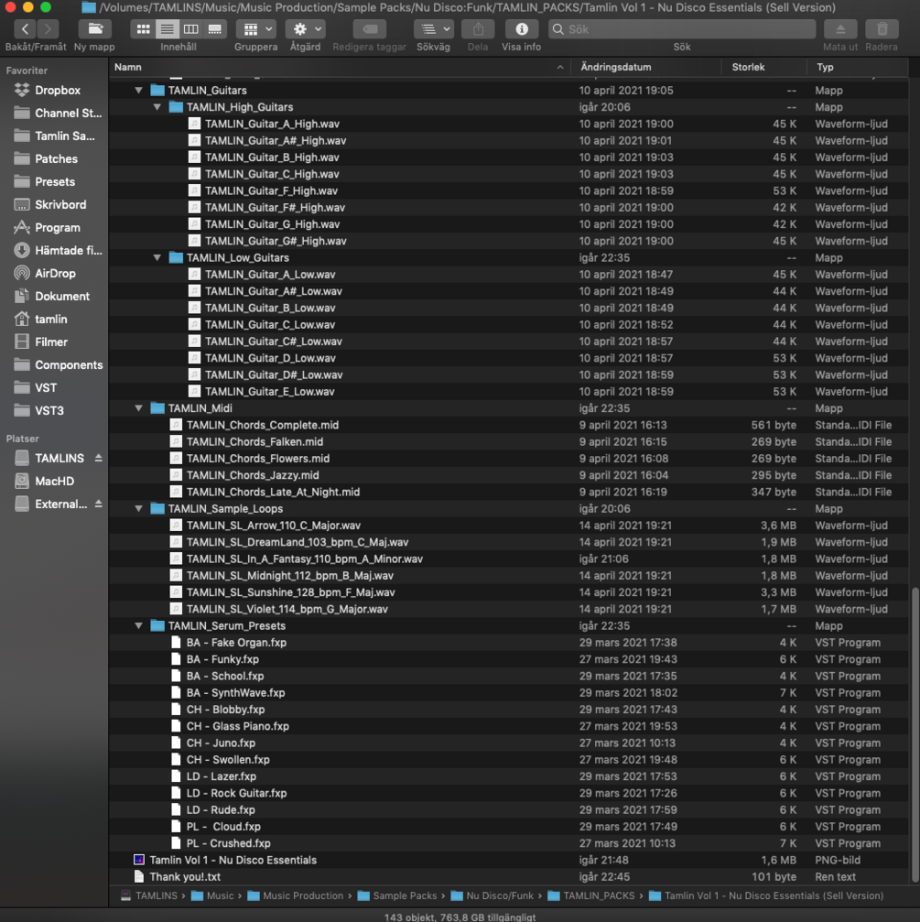Click the Redigera taggar button
Viewport: 920px width, 922px height.
[x=369, y=28]
